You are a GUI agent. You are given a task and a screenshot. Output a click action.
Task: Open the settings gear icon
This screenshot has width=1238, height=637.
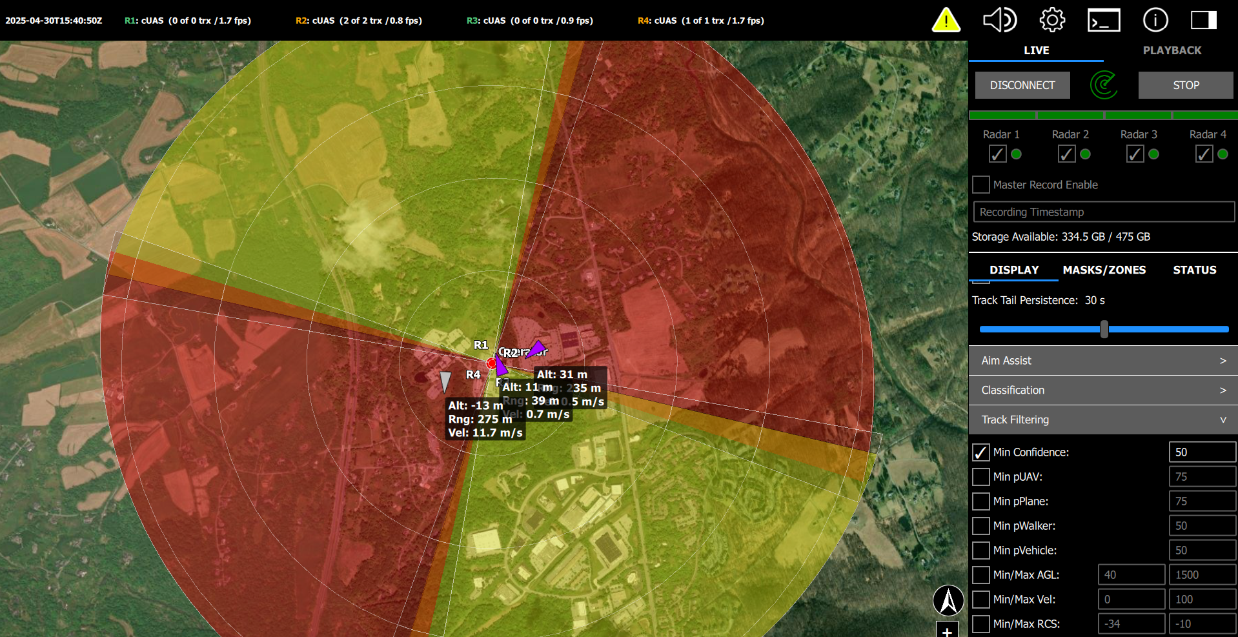[x=1052, y=20]
